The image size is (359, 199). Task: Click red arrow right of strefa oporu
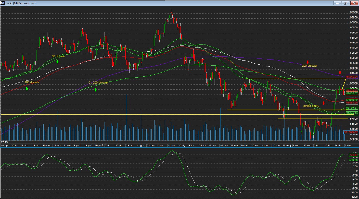tap(324, 103)
